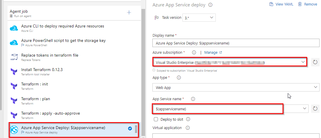Select the Terraform : plan task
Viewport: 321px width, 138px height.
[x=74, y=101]
